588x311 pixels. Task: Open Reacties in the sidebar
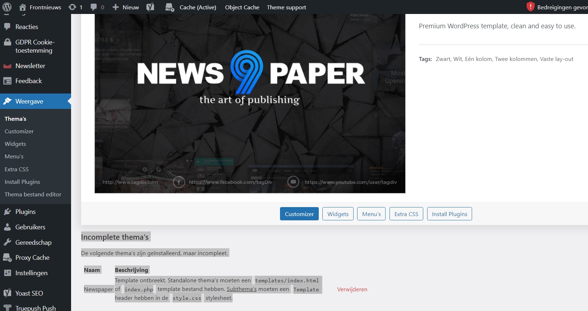click(27, 27)
